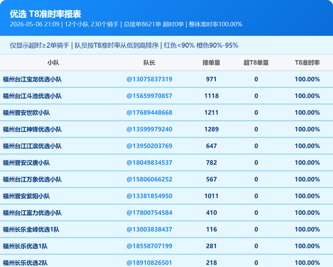Open captain mention @15806066252
333x267 pixels.
(149, 180)
